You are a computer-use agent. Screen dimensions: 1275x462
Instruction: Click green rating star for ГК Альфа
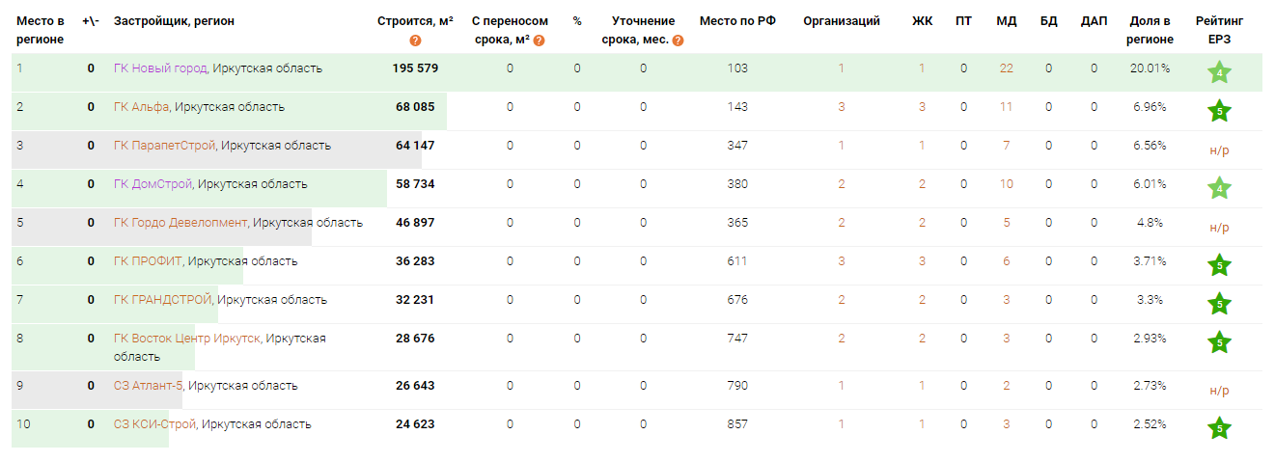point(1219,111)
